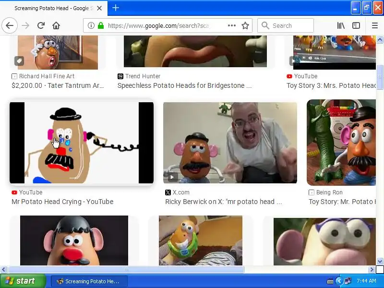Click the search magnifier icon

pyautogui.click(x=265, y=25)
